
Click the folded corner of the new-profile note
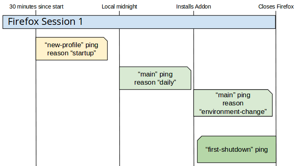(106, 39)
